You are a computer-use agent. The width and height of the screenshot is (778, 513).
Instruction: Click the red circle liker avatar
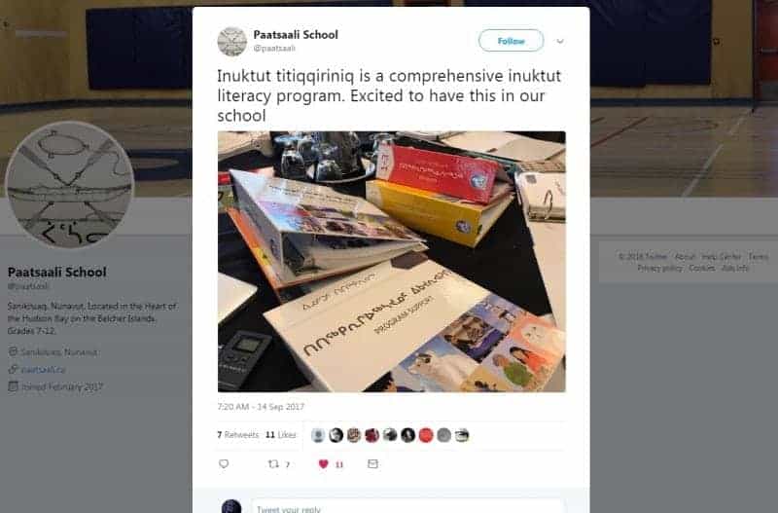pyautogui.click(x=426, y=435)
